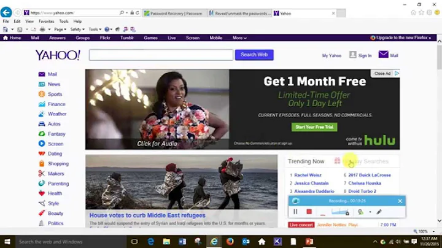442x248 pixels.
Task: Expand the Tools dropdown in command bar
Action: coord(95,29)
